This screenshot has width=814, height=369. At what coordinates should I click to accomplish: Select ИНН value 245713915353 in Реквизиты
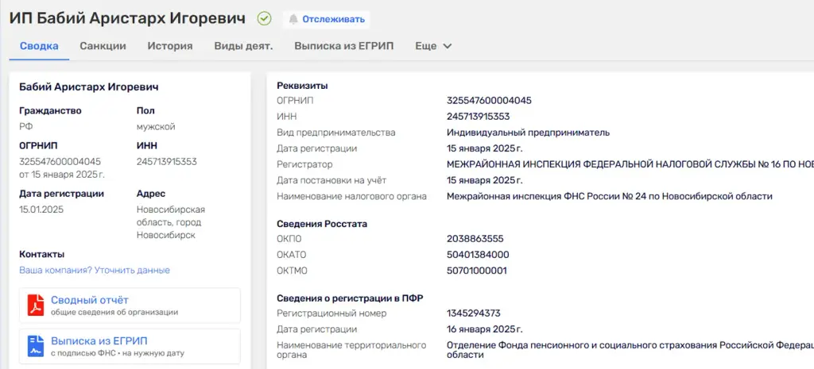(478, 117)
